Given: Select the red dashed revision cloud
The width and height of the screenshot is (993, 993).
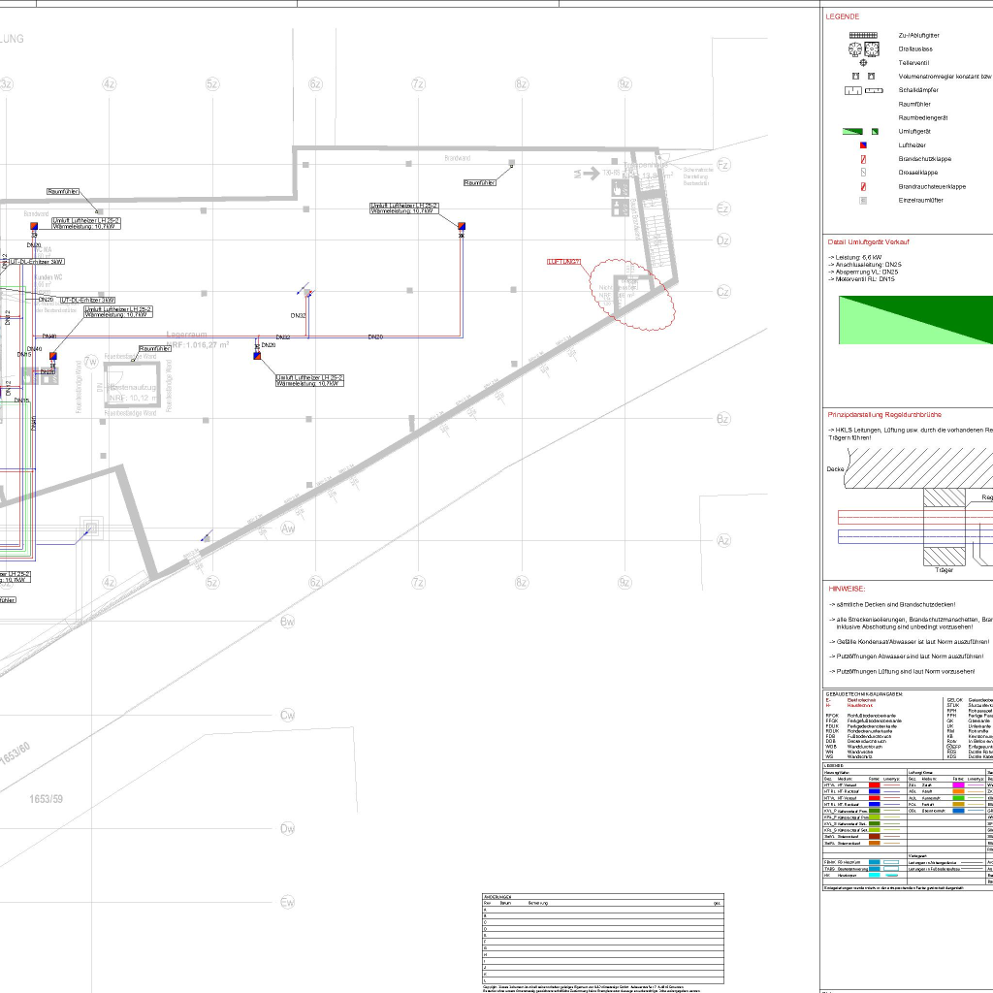Looking at the screenshot, I should 634,291.
